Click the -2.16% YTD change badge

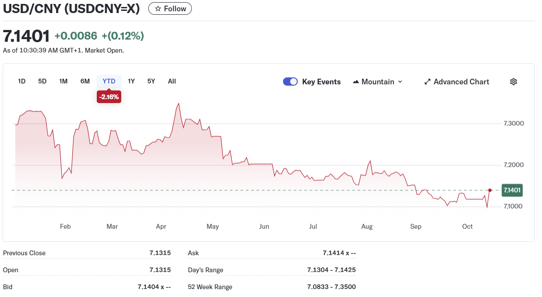pyautogui.click(x=109, y=97)
